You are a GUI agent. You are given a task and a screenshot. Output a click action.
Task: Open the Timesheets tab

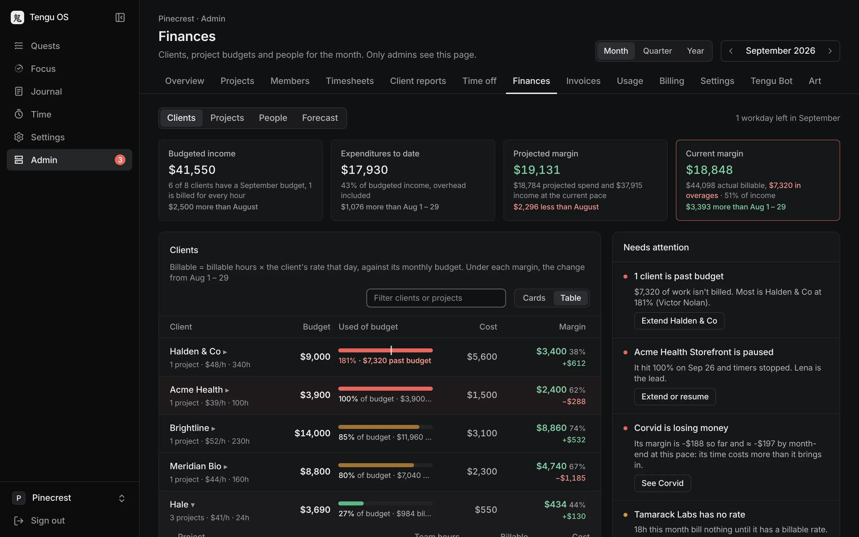350,81
